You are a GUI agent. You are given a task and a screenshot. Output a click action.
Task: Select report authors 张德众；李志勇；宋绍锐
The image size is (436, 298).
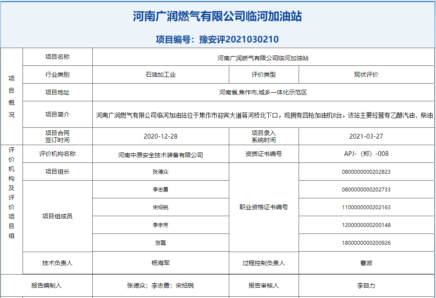161,285
